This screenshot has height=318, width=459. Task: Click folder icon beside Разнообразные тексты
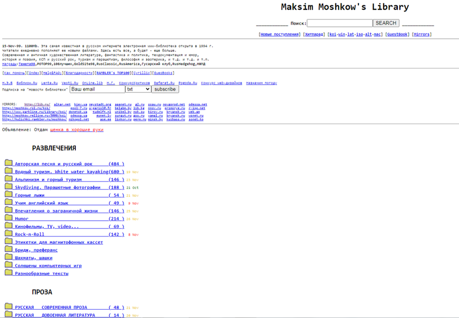coord(9,273)
